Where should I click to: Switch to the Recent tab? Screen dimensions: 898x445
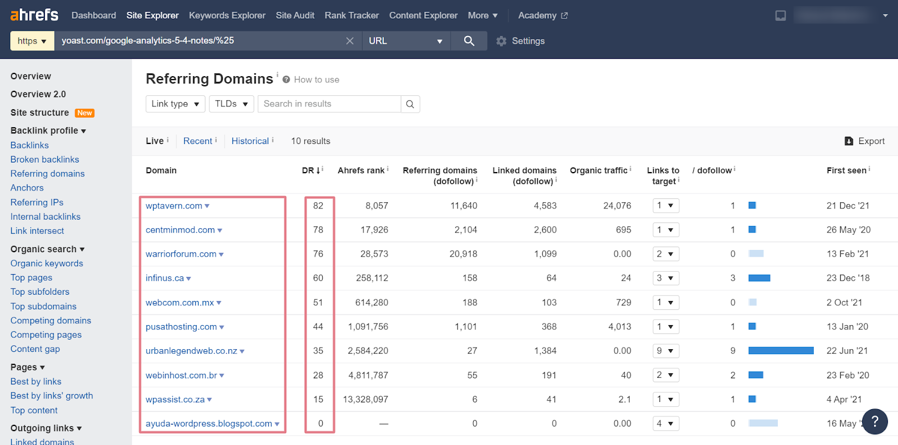point(198,141)
